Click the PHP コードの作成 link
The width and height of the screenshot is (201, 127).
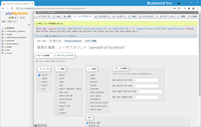67,36
